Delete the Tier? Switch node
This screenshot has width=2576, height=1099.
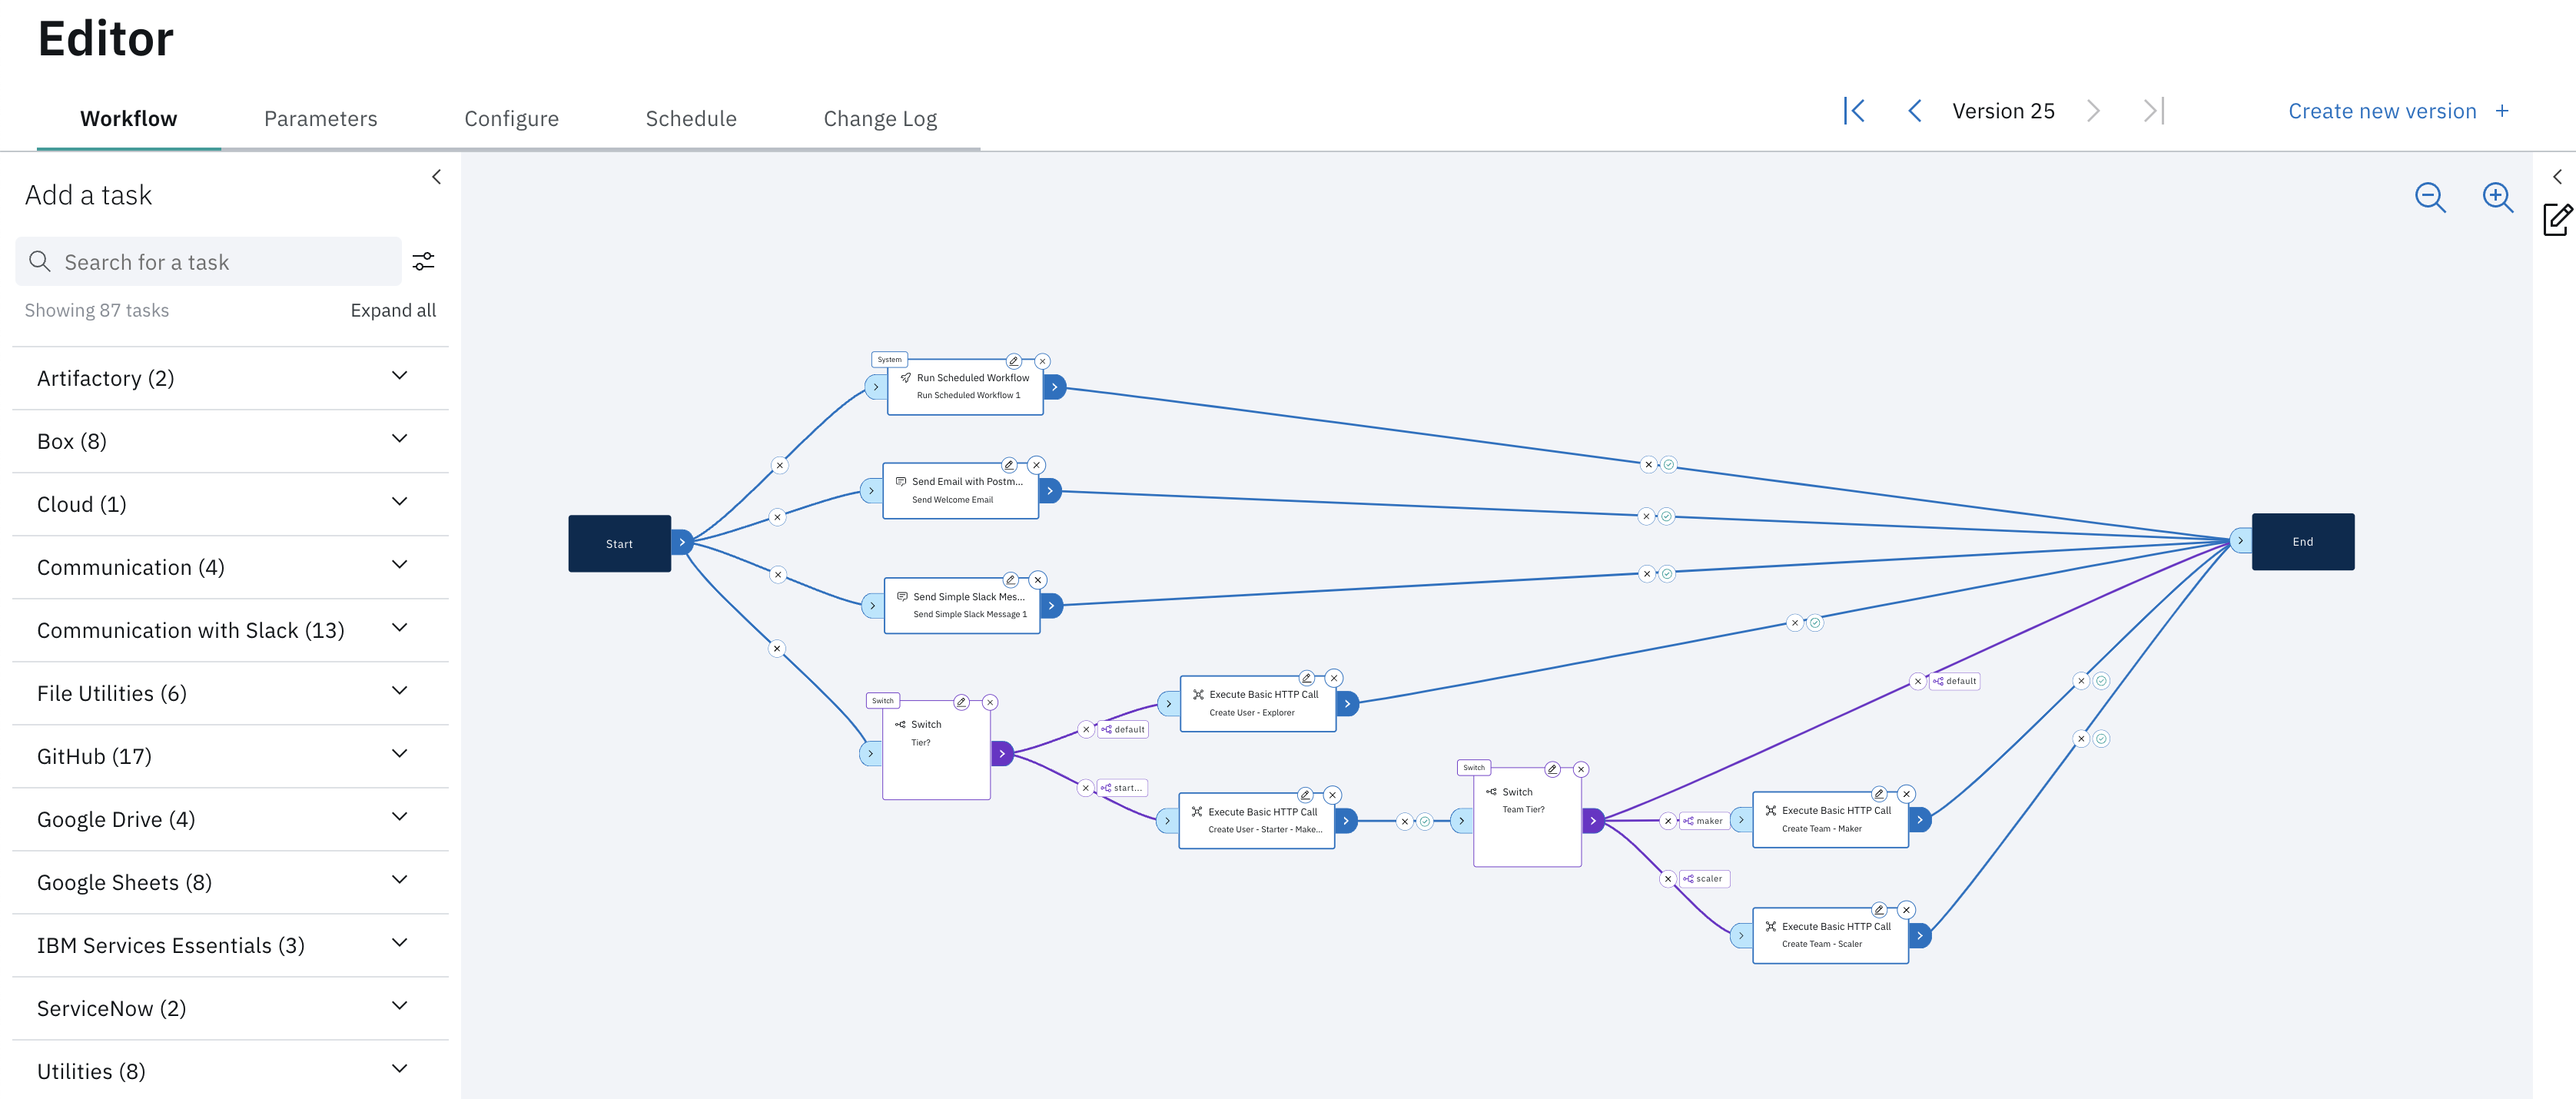[x=990, y=702]
